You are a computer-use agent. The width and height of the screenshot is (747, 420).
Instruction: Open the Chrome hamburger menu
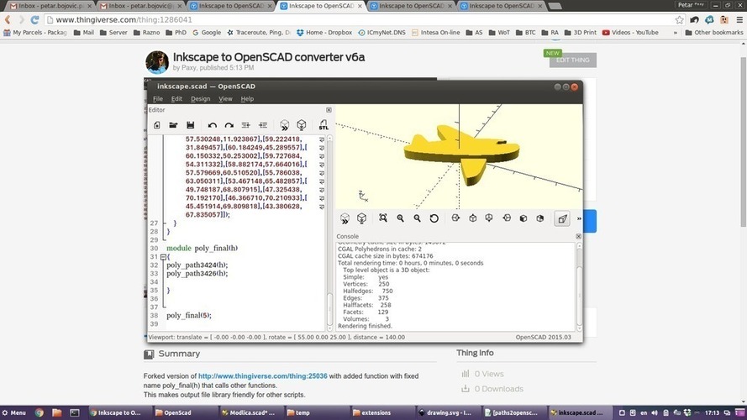pyautogui.click(x=739, y=19)
